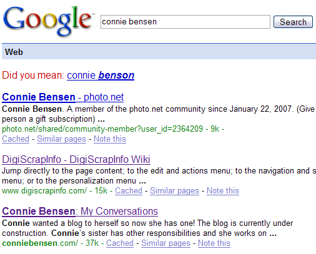
Task: Open Similar pages for digiscrapinfo.com result
Action: click(174, 191)
